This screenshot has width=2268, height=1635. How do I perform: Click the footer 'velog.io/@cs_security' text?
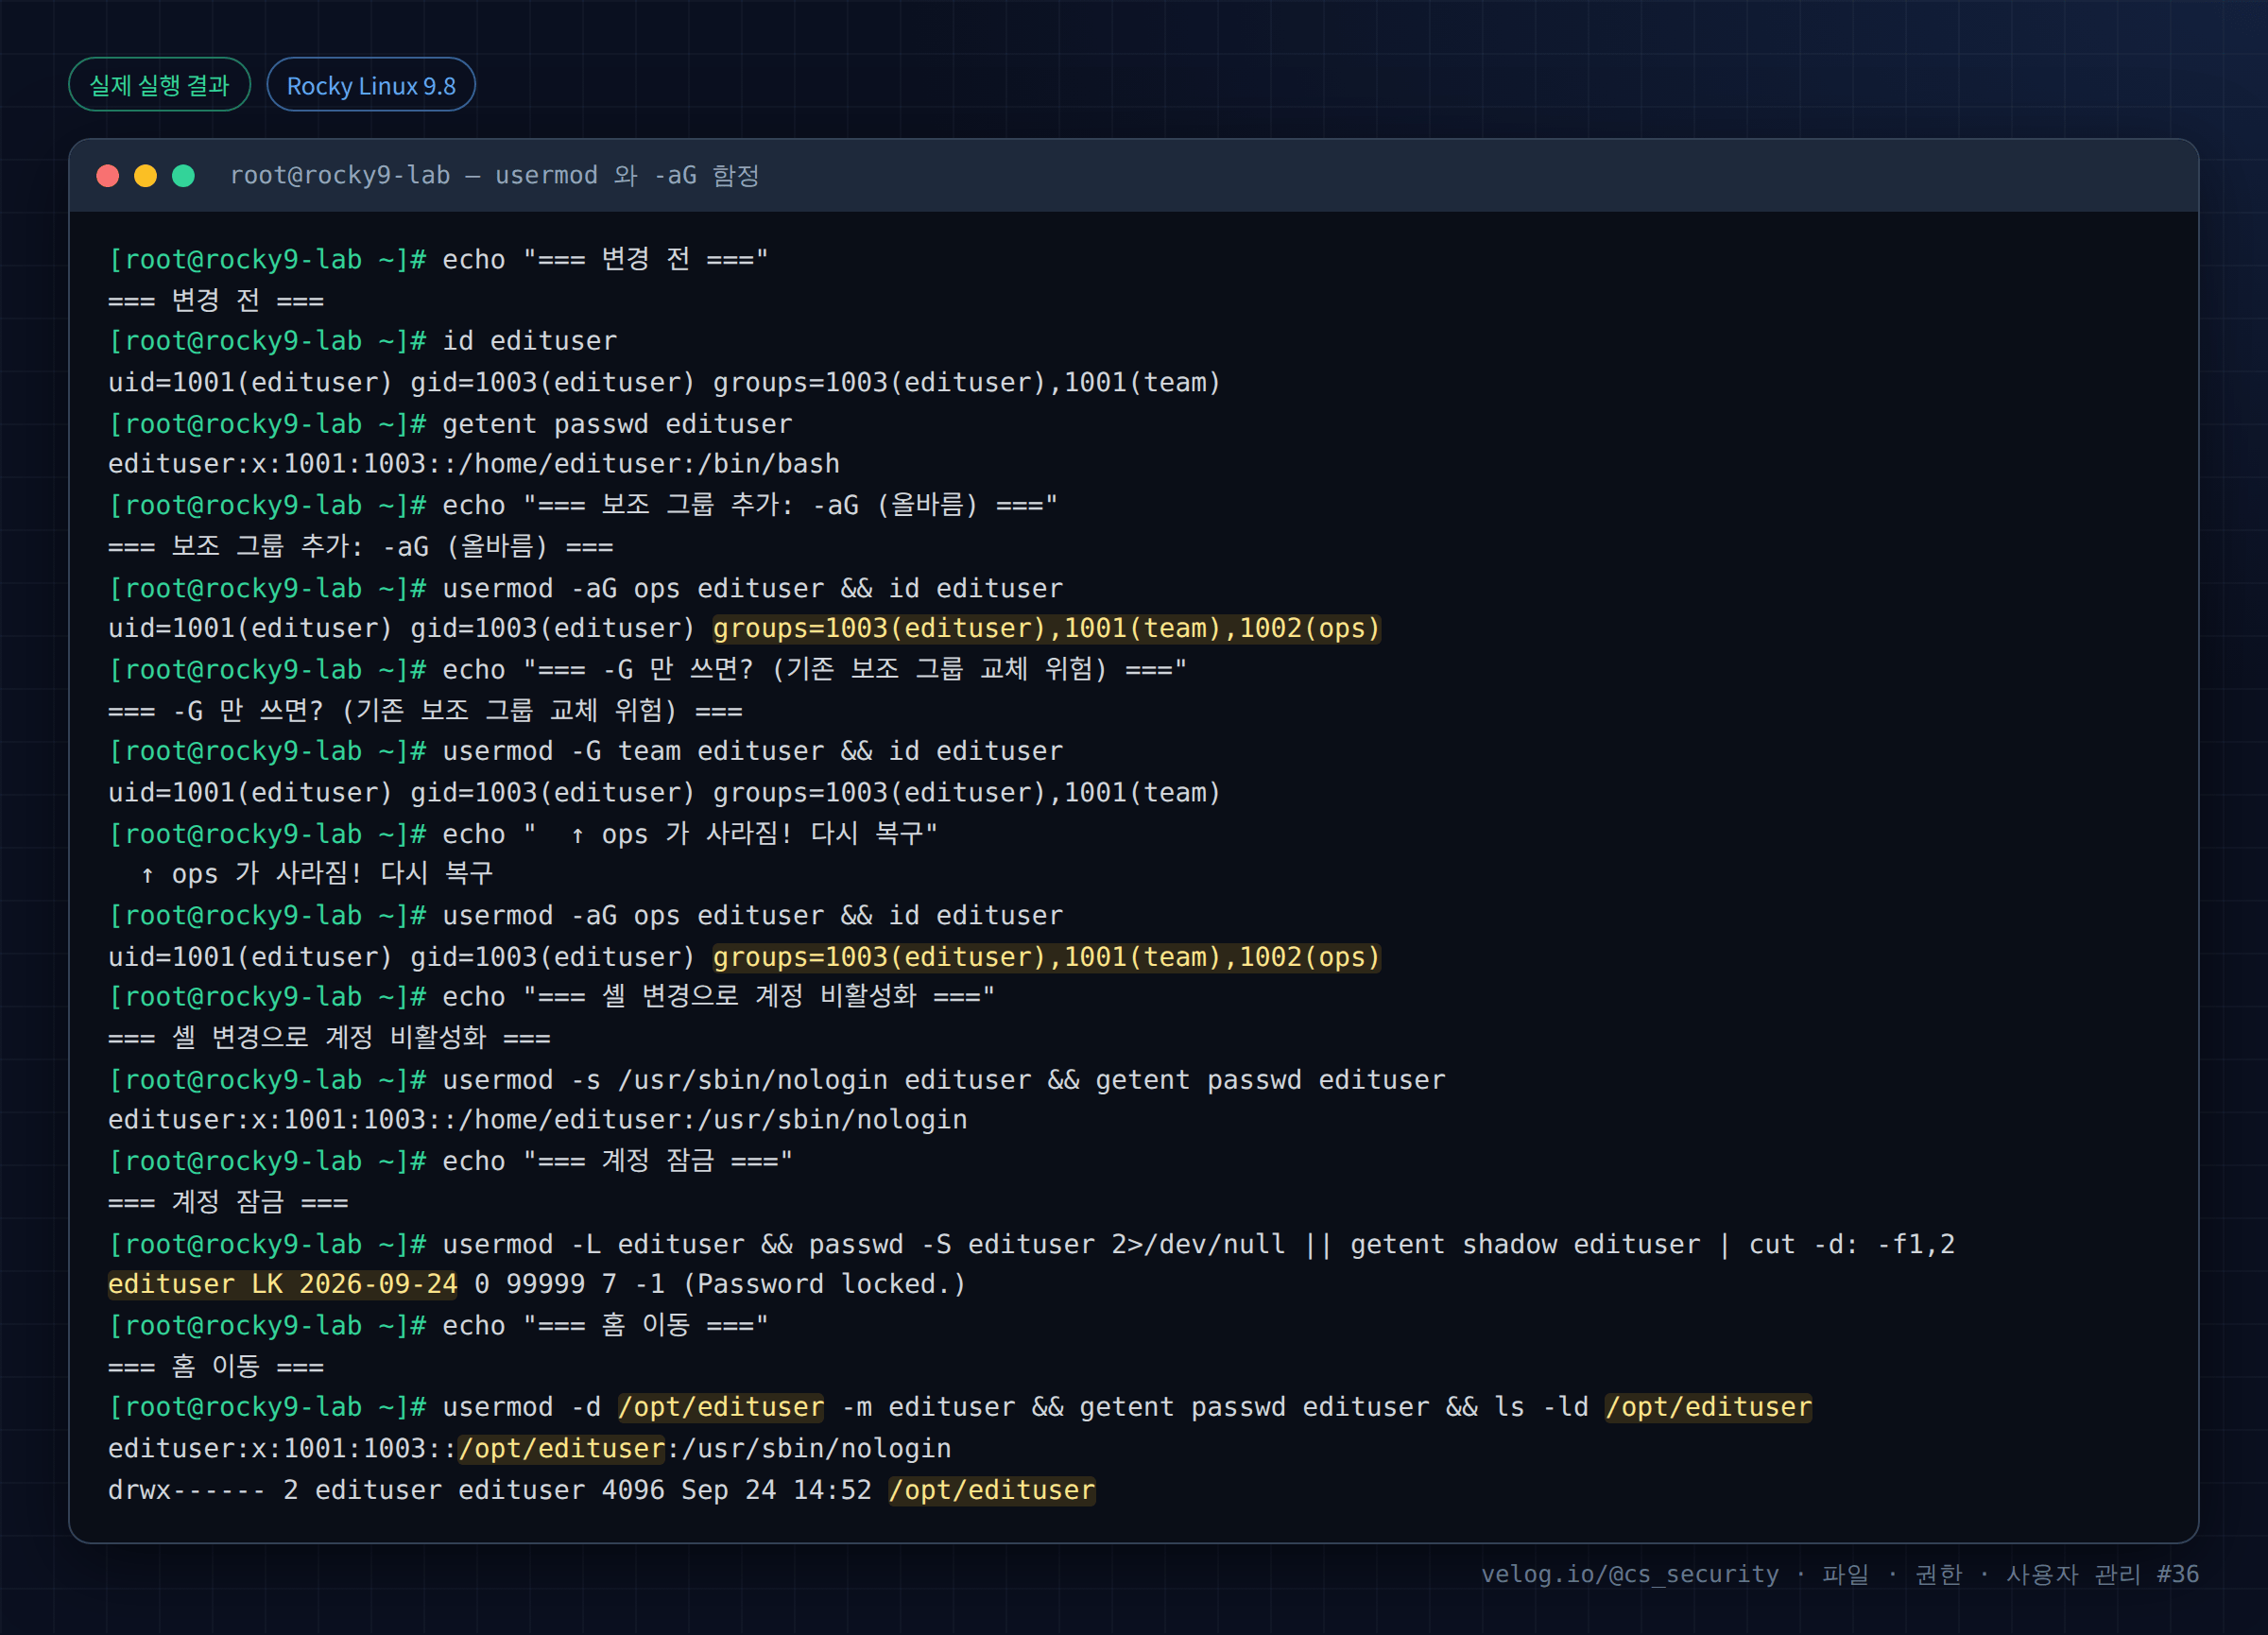pyautogui.click(x=1630, y=1574)
